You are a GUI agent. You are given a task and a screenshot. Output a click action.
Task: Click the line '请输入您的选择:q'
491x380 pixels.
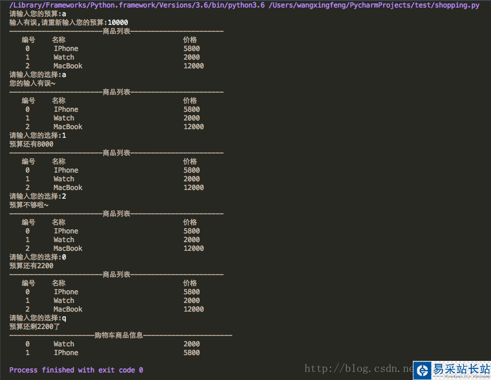point(38,318)
